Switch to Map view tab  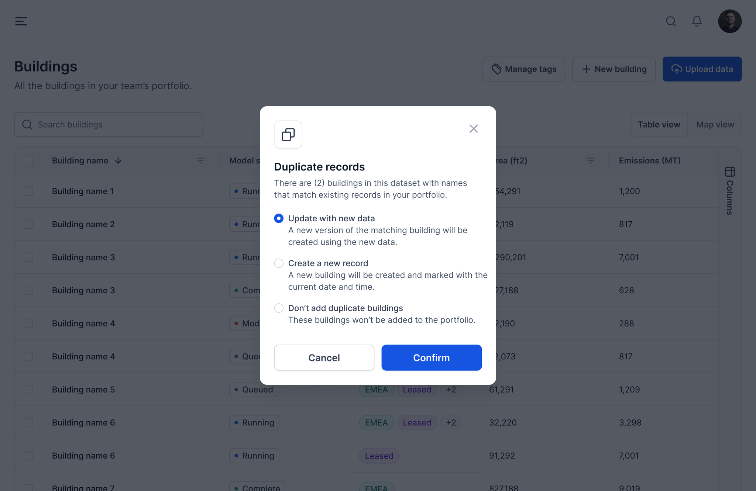(x=715, y=125)
